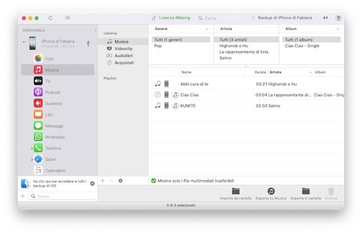This screenshot has width=362, height=233.
Task: Sort by the Album browser column header
Action: point(311,29)
